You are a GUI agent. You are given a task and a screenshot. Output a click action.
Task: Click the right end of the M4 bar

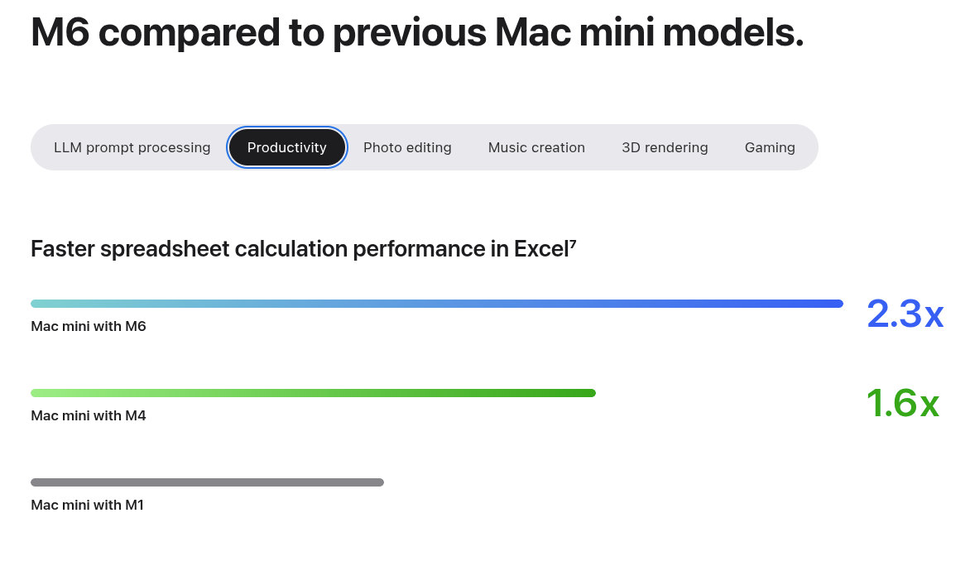pyautogui.click(x=591, y=393)
